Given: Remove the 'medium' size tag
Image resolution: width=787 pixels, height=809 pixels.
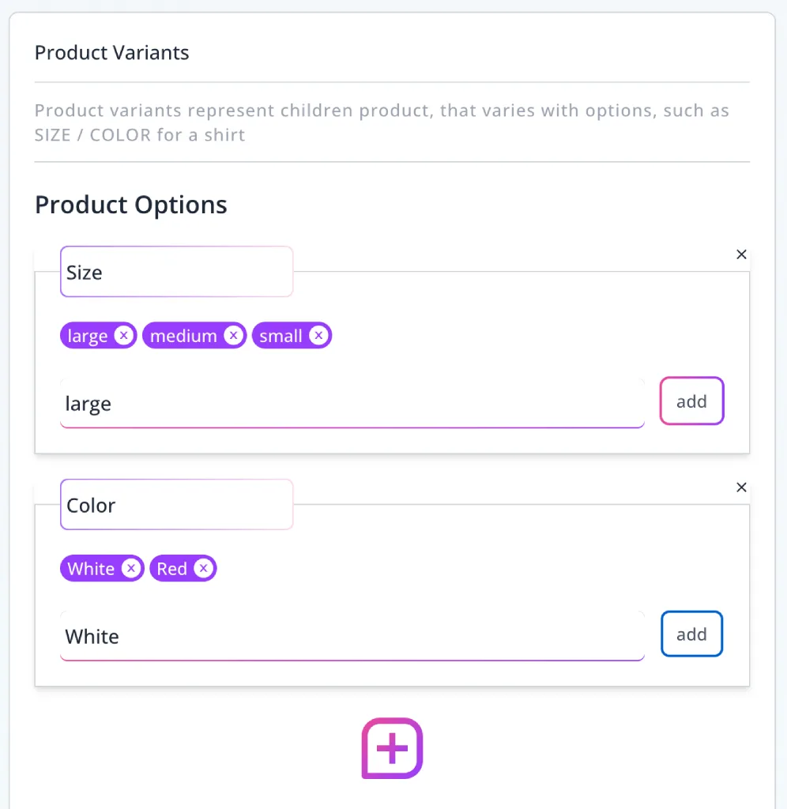Looking at the screenshot, I should coord(232,336).
